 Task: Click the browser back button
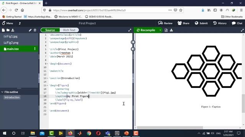4,10
